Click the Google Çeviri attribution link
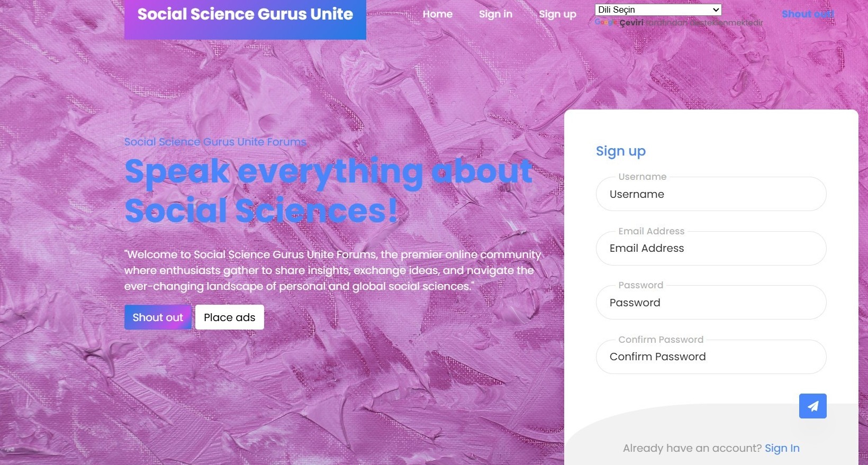This screenshot has width=868, height=465. click(x=619, y=22)
